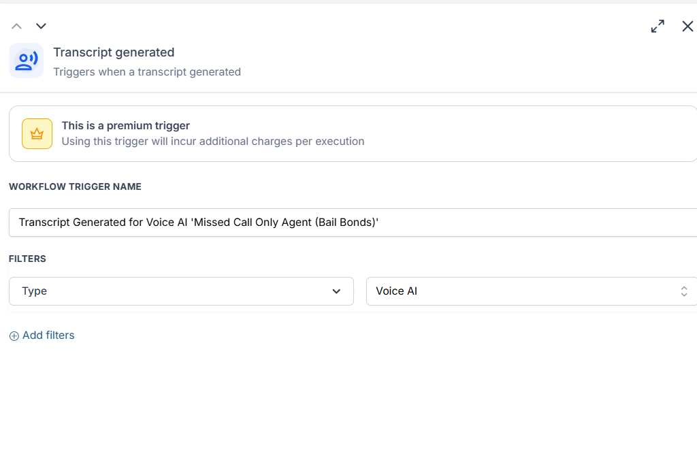The height and width of the screenshot is (460, 697).
Task: Expand the trigger panel to full view
Action: point(658,27)
